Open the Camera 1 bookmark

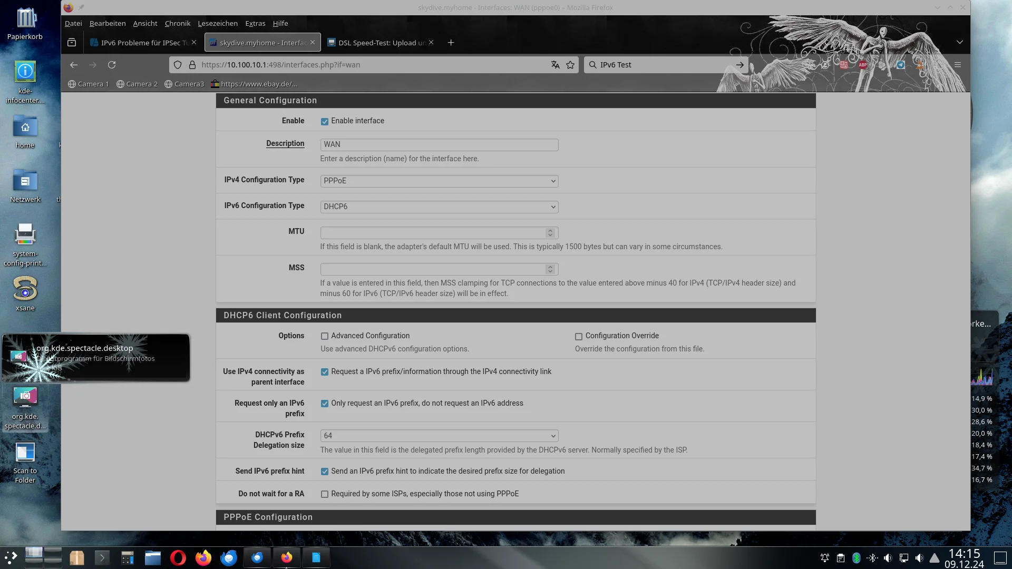tap(89, 84)
